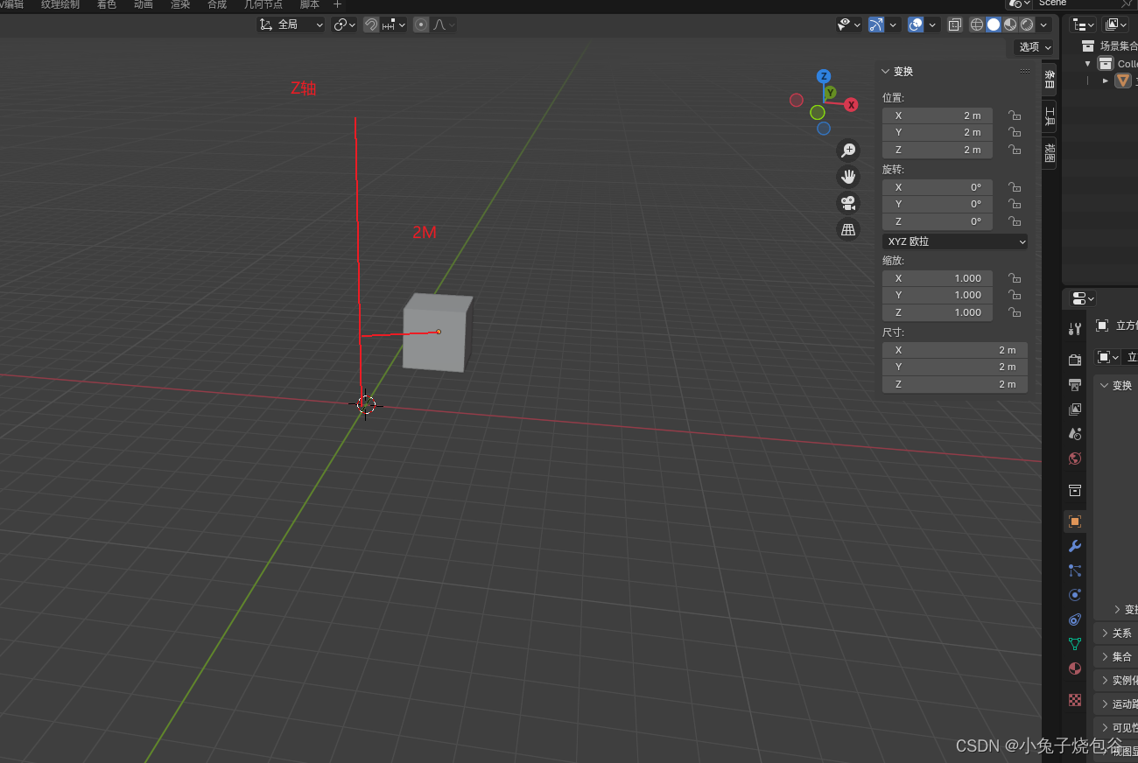Open World properties globe icon
This screenshot has width=1138, height=763.
[1075, 458]
